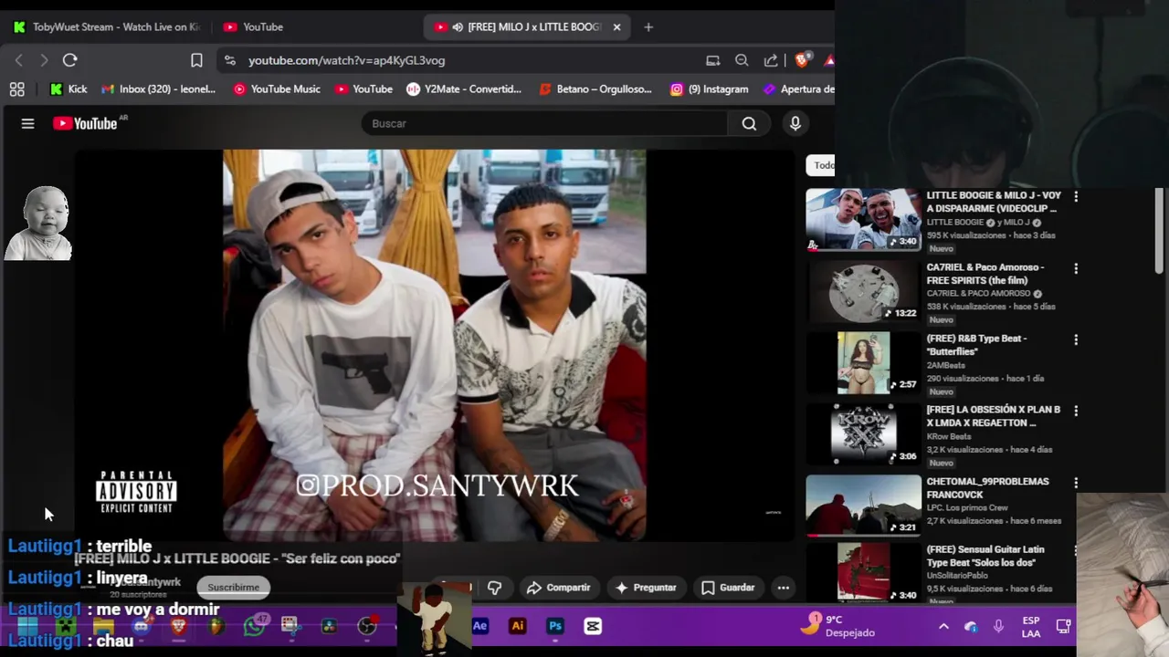Viewport: 1169px width, 657px height.
Task: Click the install/cast screen icon in address bar
Action: click(x=712, y=60)
